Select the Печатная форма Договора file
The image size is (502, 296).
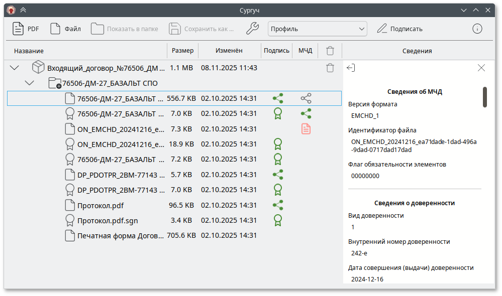[120, 236]
